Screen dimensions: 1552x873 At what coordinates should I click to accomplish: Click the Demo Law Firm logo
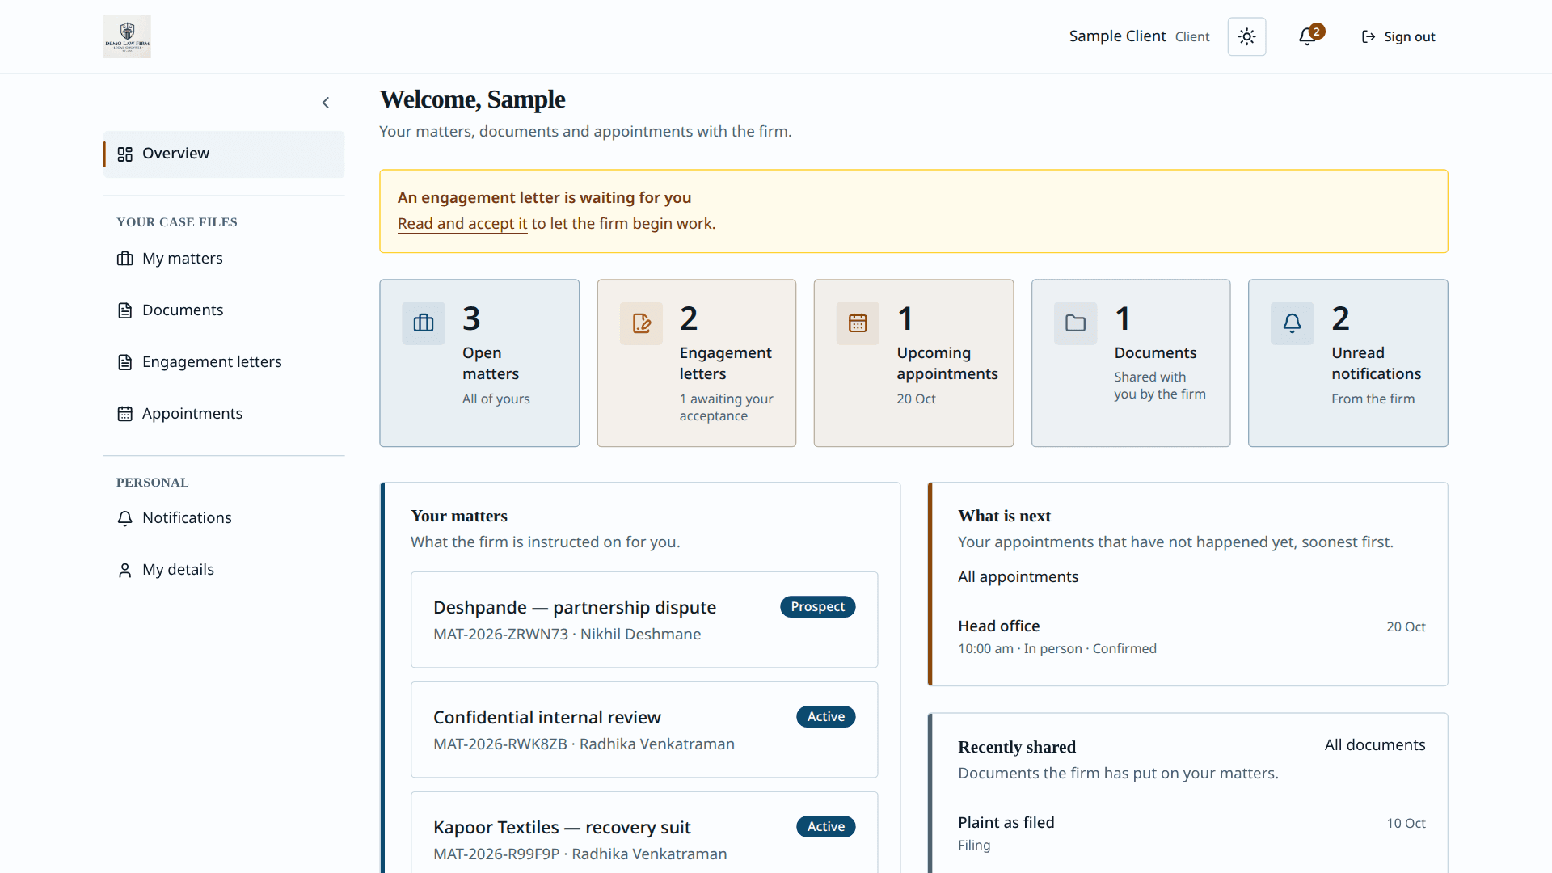point(127,36)
